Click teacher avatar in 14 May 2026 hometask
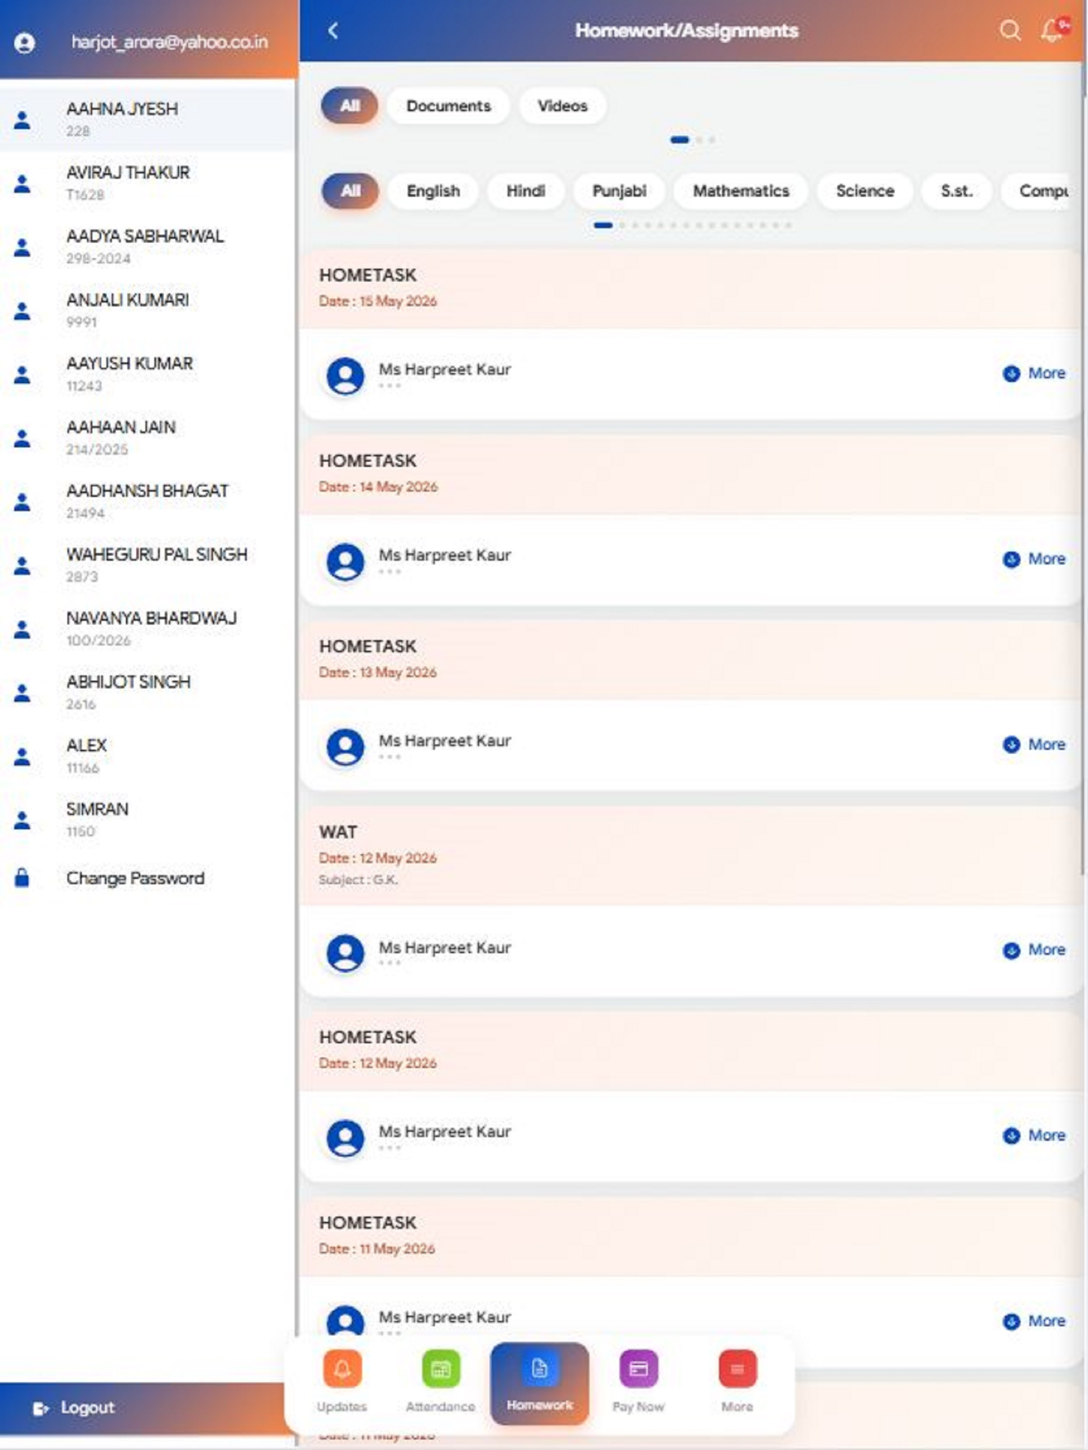 pos(346,562)
